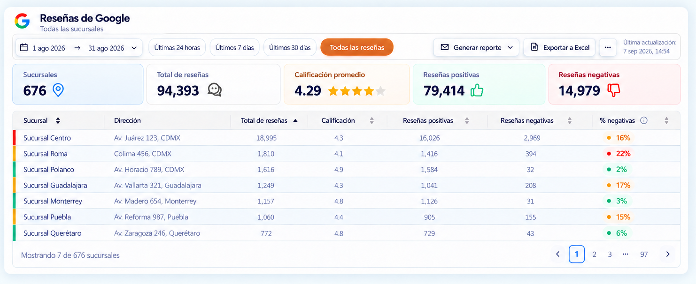Image resolution: width=696 pixels, height=284 pixels.
Task: Open the three-dot more options menu
Action: (608, 47)
